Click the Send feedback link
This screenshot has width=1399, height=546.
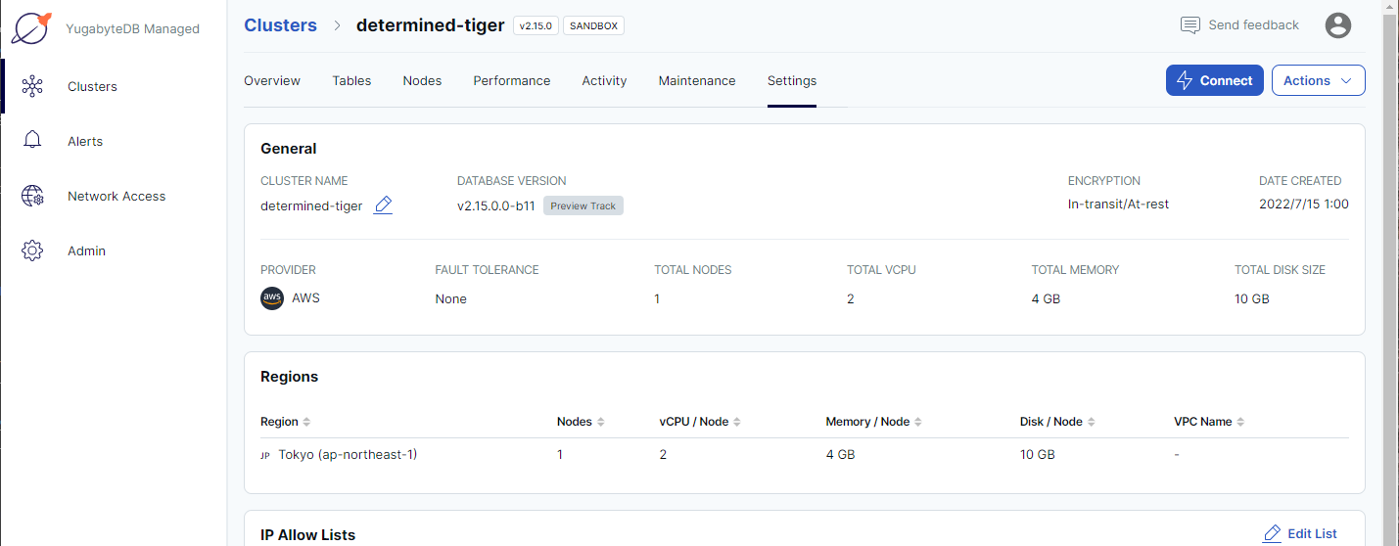tap(1253, 25)
